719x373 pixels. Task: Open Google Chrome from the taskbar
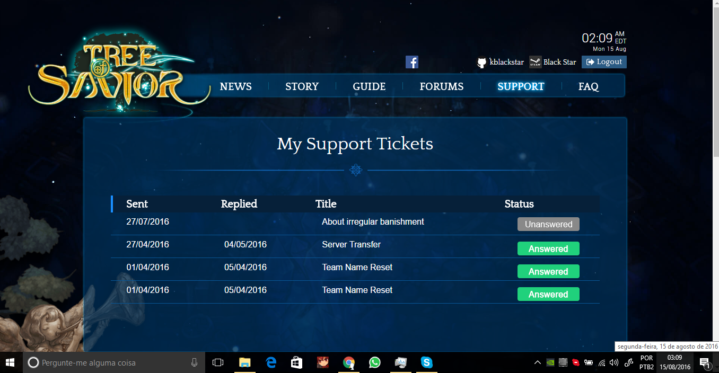coord(348,363)
